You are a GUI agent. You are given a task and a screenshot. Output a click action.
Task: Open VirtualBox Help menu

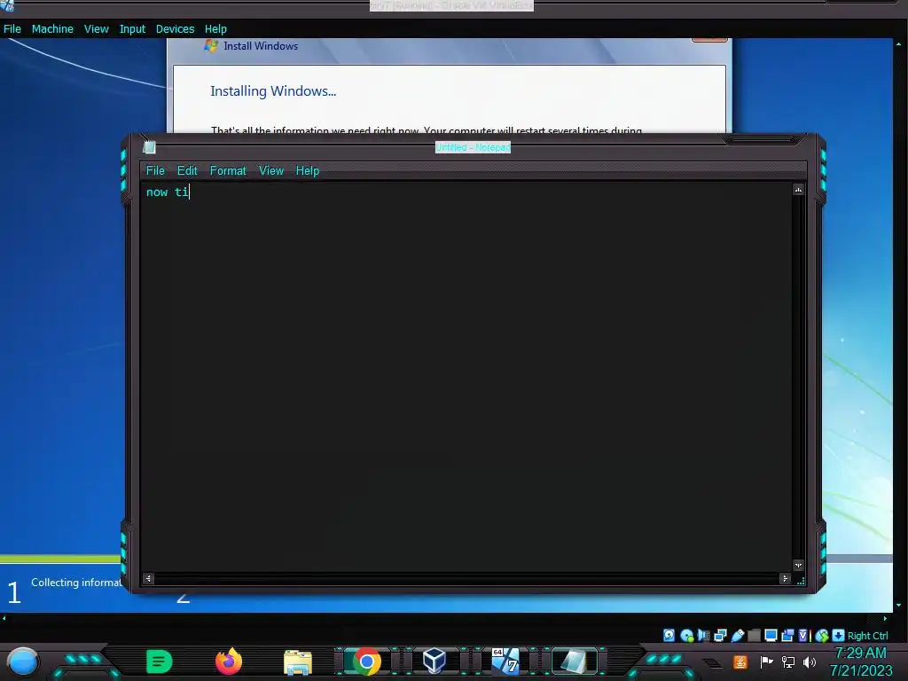click(x=215, y=29)
